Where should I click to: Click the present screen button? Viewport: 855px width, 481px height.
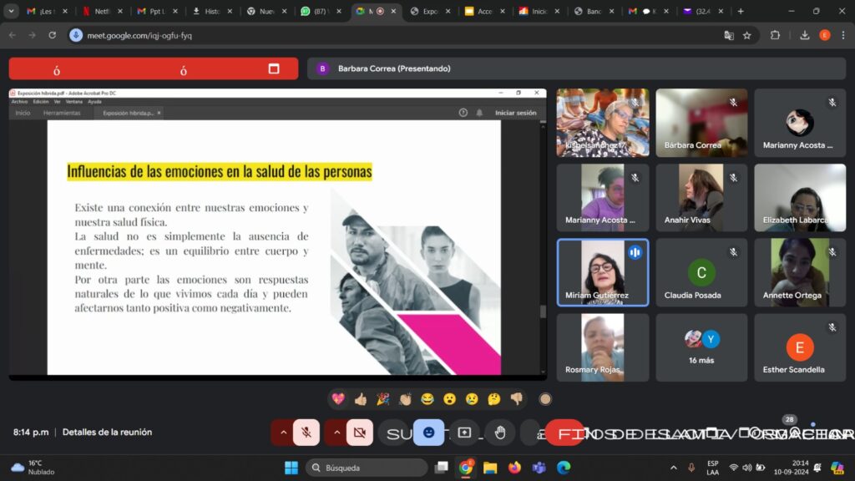click(x=464, y=433)
